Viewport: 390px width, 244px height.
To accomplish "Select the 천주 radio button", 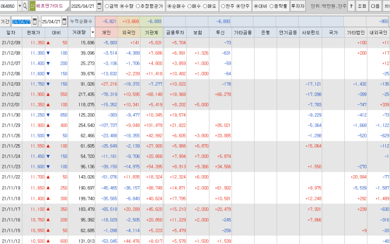I will click(x=223, y=6).
